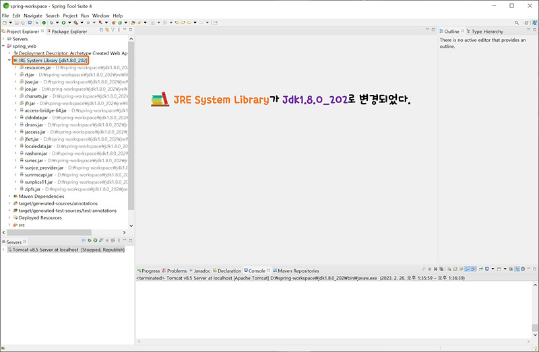539x352 pixels.
Task: Toggle Pin Console in Console toolbar
Action: (x=481, y=269)
